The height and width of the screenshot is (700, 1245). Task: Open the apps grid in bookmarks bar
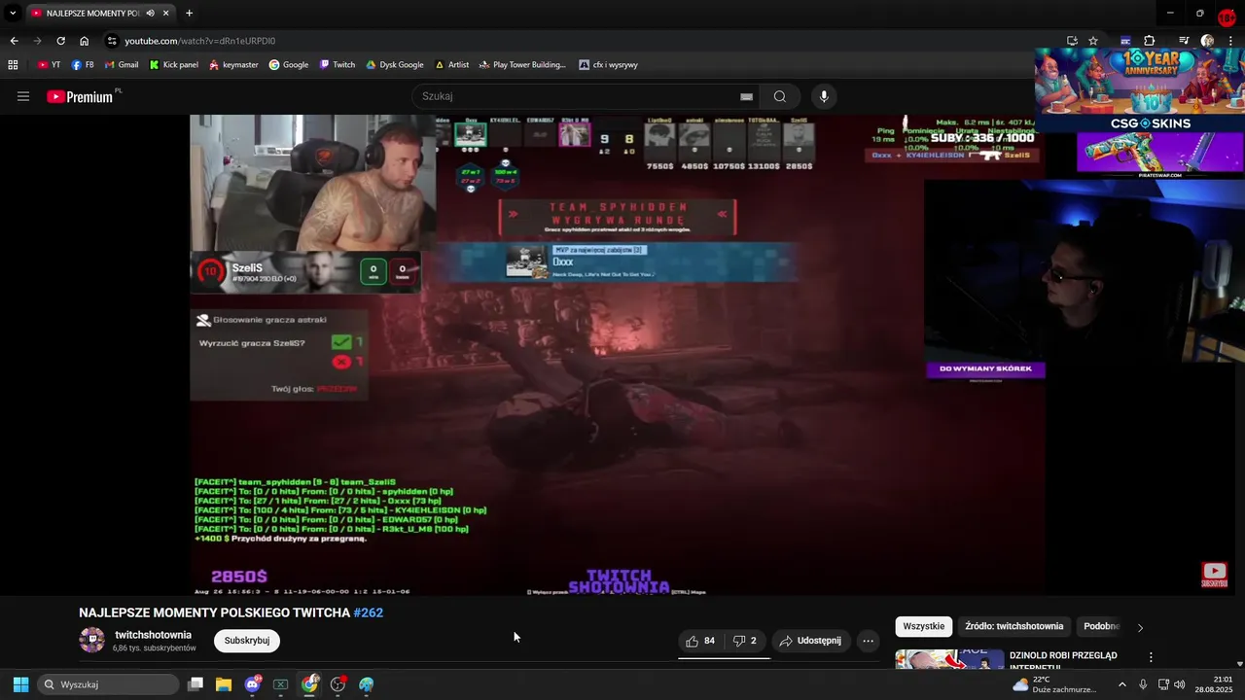[x=13, y=65]
